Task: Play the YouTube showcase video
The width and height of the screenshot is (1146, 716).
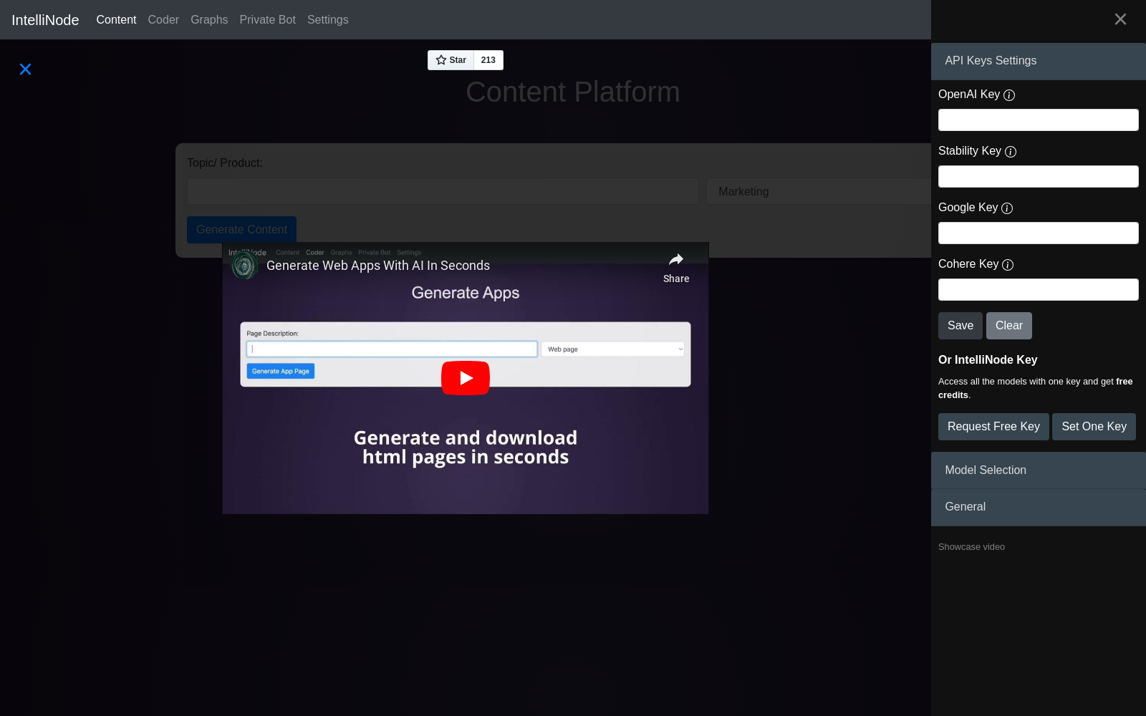Action: coord(466,378)
